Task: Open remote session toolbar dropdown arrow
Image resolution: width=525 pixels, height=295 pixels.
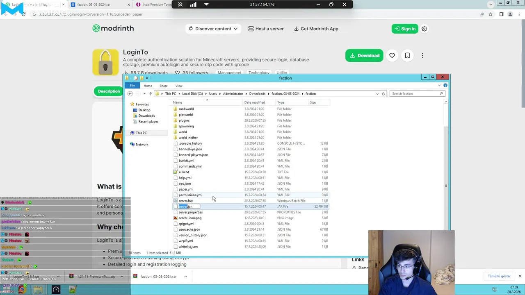Action: pos(206,5)
